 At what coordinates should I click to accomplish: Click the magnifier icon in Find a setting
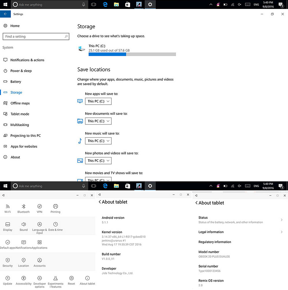[66, 37]
